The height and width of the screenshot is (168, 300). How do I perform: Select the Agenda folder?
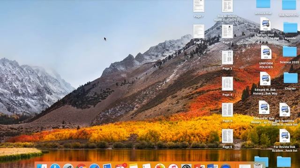[x=291, y=28]
